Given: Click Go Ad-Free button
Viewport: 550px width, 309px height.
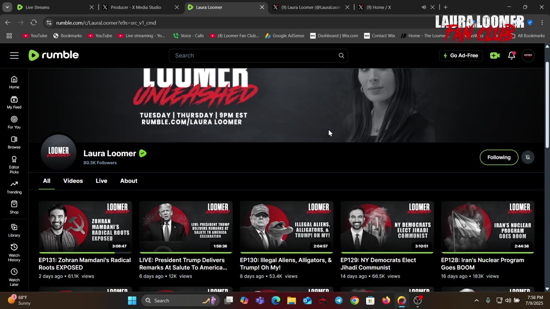Looking at the screenshot, I should (461, 55).
